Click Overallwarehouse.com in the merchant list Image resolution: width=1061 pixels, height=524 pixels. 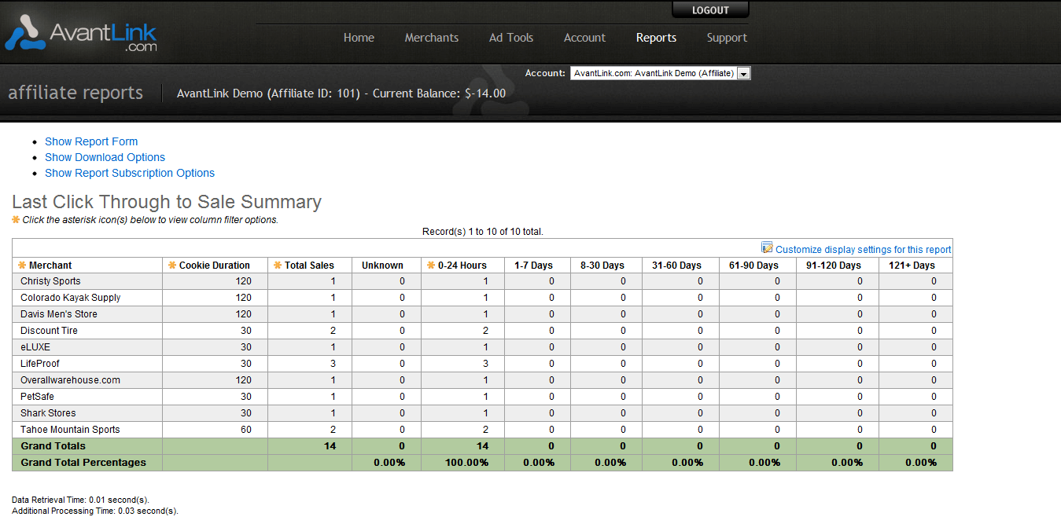tap(70, 380)
